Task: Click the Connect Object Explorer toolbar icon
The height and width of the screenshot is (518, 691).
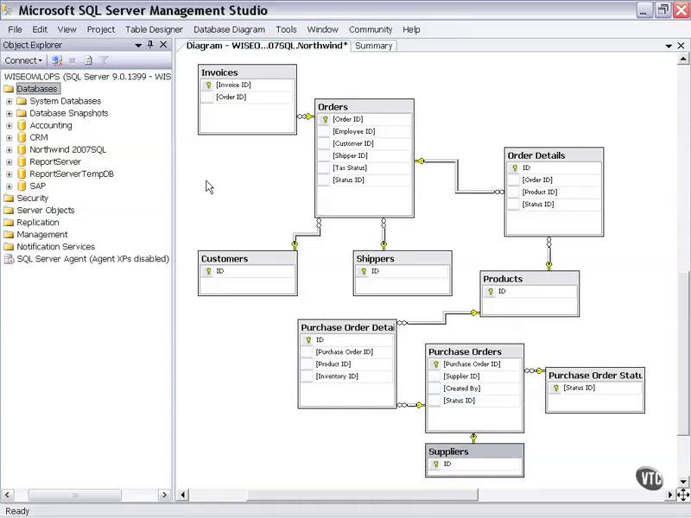Action: [x=57, y=60]
